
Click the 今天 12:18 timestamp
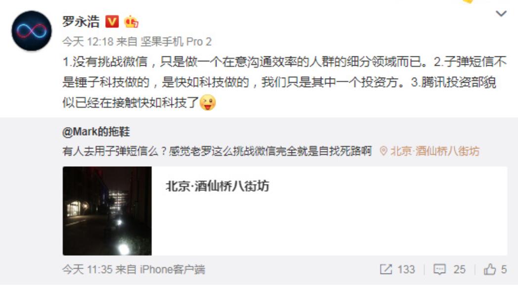coord(88,42)
